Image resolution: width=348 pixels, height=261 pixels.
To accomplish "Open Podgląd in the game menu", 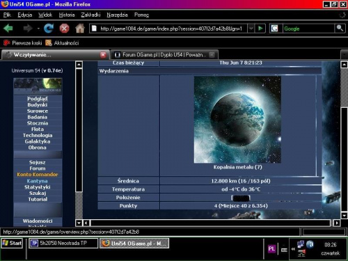I will click(38, 99).
